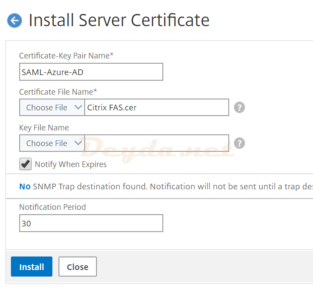Click the bold "No" text in SNMP message

coord(25,187)
